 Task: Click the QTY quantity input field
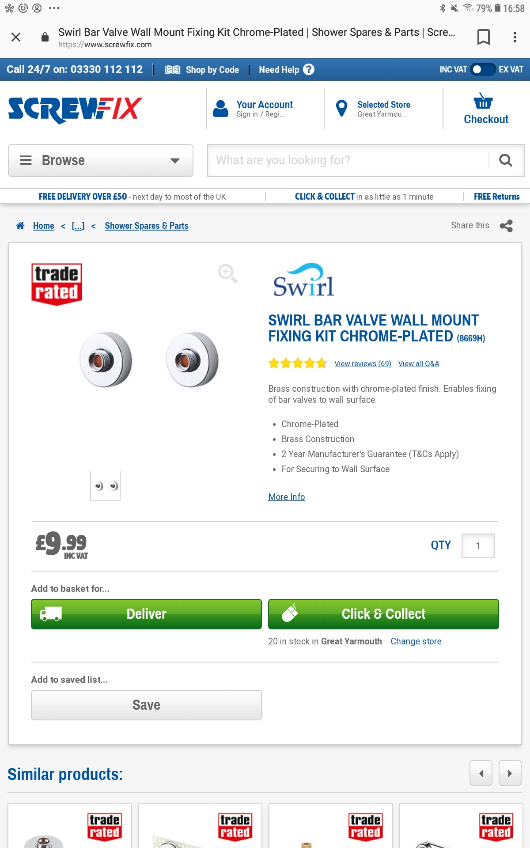point(478,546)
